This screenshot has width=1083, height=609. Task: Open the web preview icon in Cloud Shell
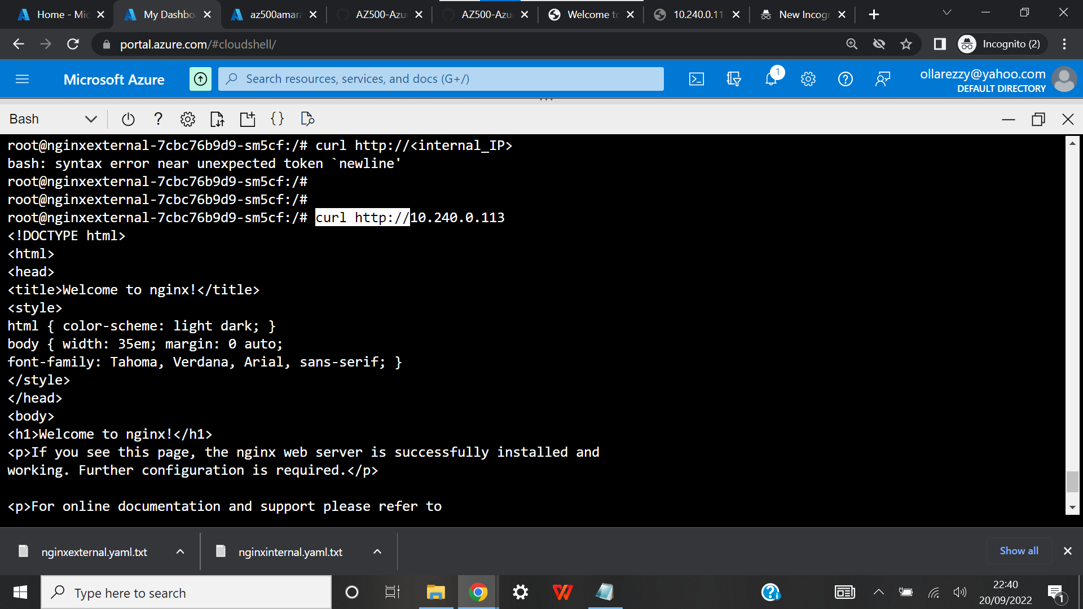pos(307,119)
